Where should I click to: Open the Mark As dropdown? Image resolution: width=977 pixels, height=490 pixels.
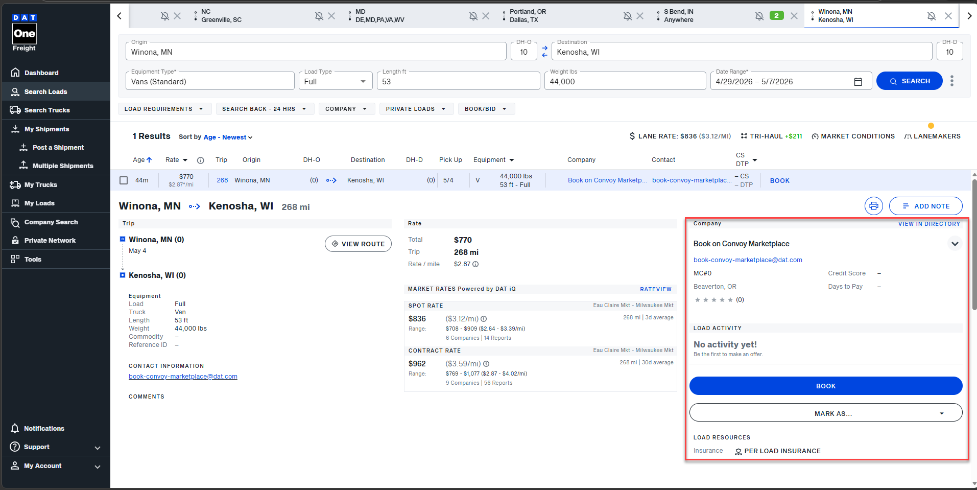click(825, 413)
